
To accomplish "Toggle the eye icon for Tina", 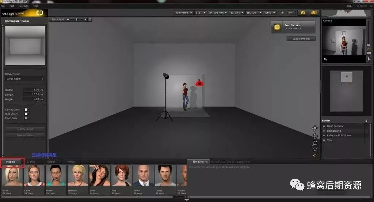I will coord(324,140).
